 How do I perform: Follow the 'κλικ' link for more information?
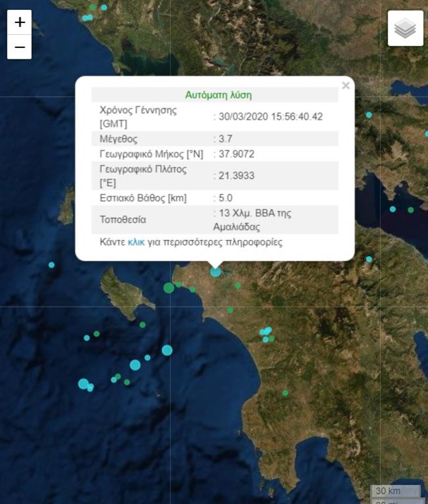[x=136, y=242]
